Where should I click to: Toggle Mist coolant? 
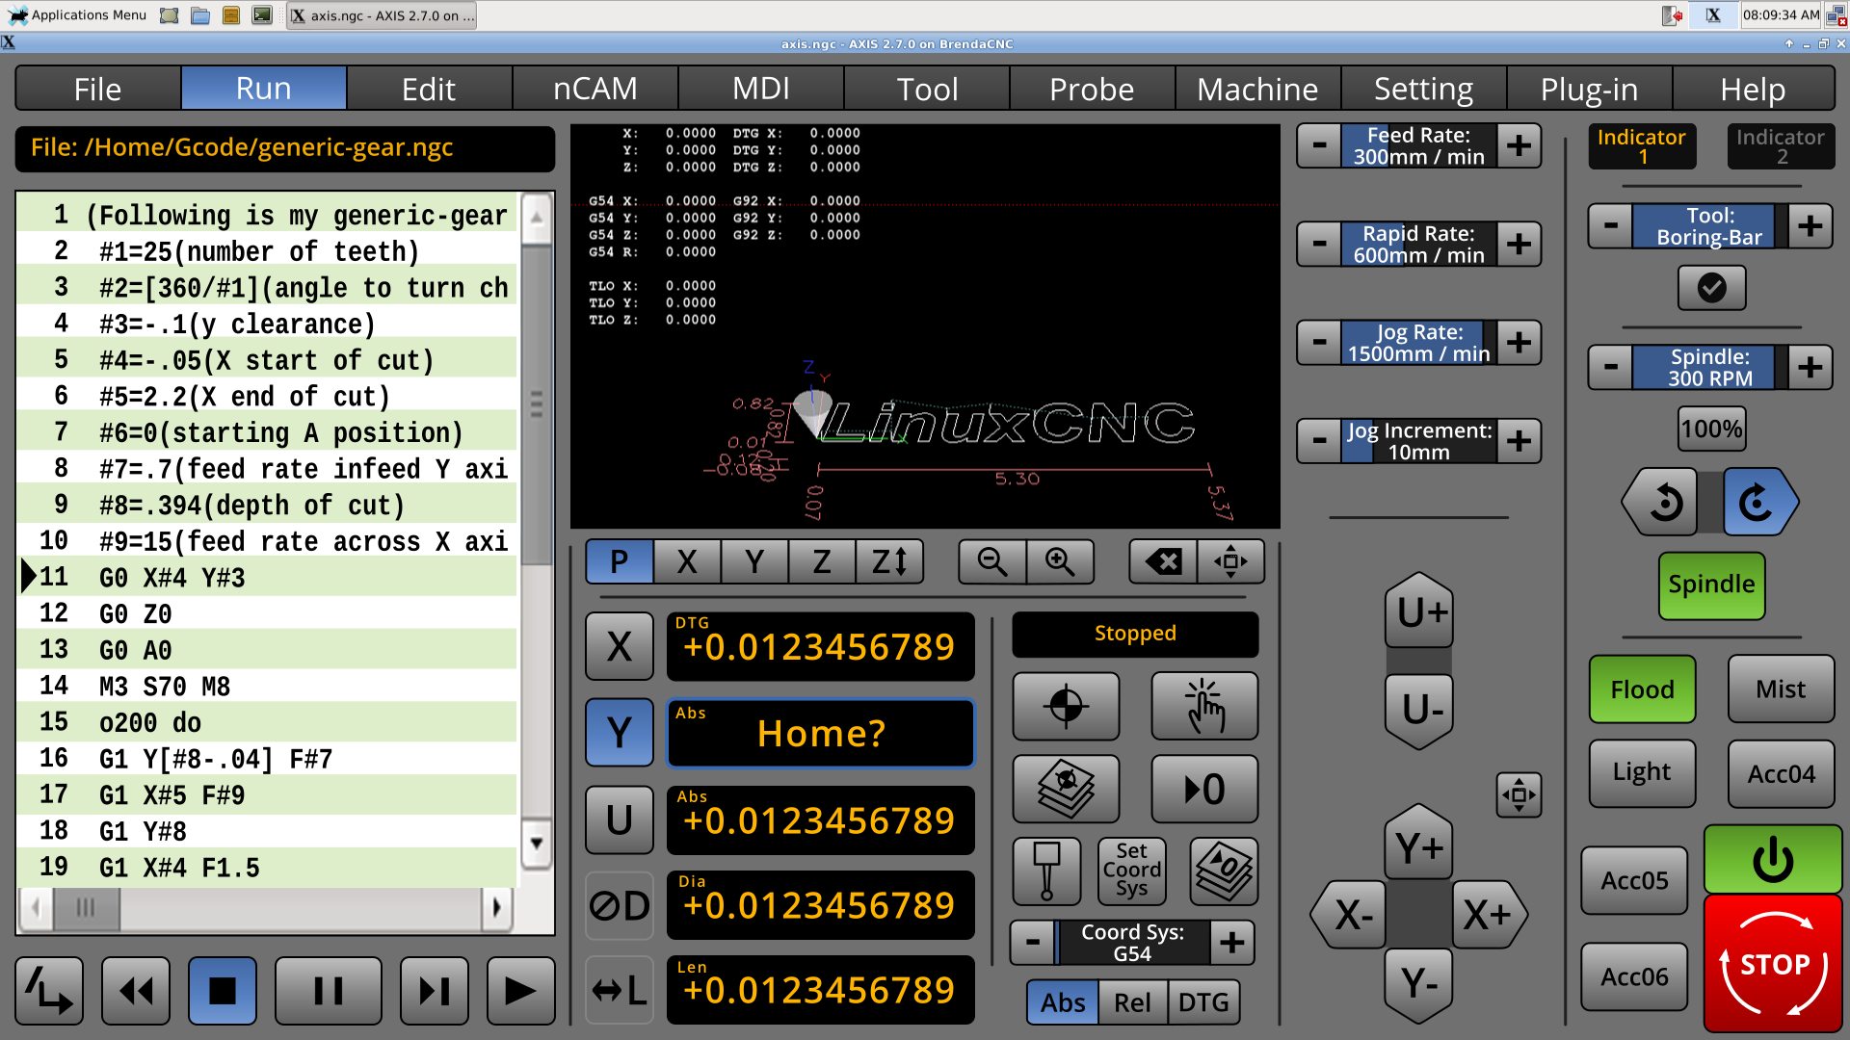pos(1781,689)
